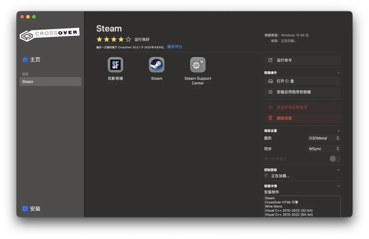Collapse the 容器详情 section
The width and height of the screenshot is (369, 239).
click(x=339, y=186)
